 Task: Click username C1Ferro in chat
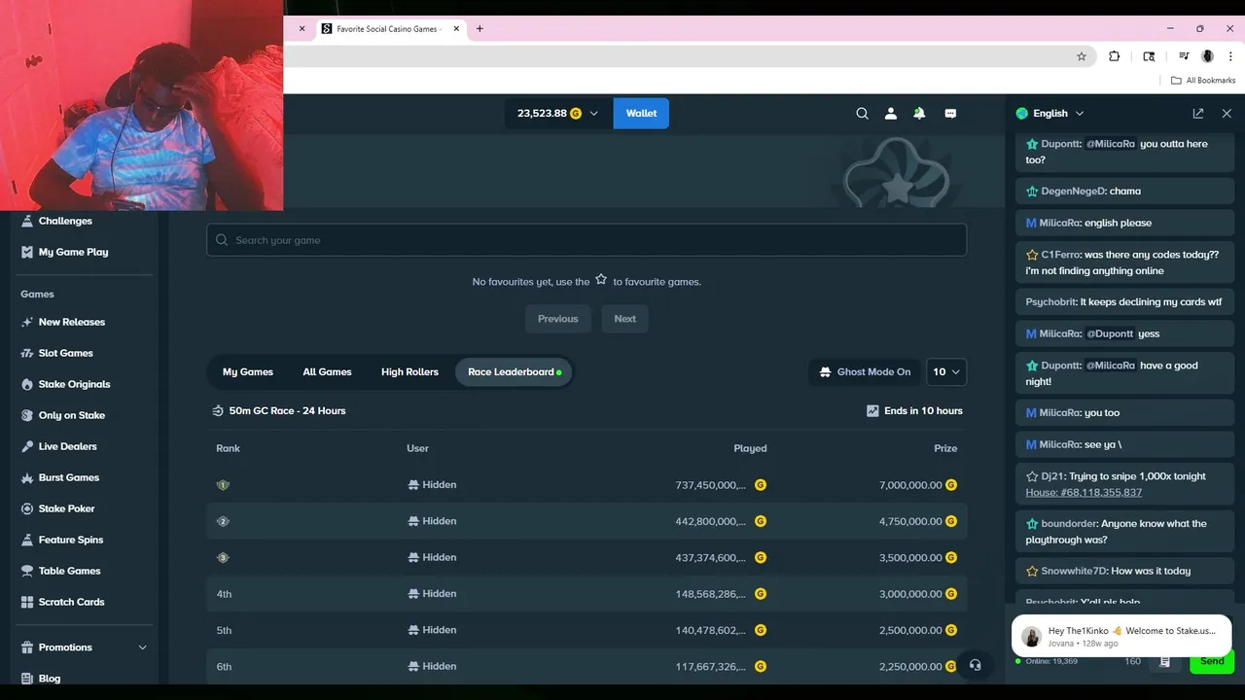pyautogui.click(x=1060, y=255)
